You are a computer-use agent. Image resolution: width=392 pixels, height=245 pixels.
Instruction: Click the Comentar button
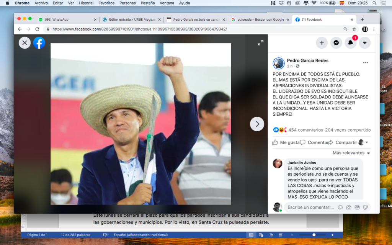point(315,142)
